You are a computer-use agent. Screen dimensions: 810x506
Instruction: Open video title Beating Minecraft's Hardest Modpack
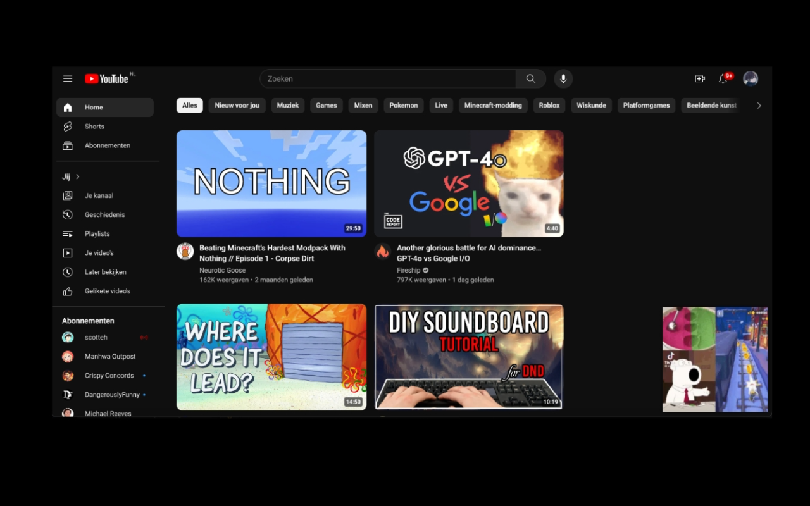point(273,253)
